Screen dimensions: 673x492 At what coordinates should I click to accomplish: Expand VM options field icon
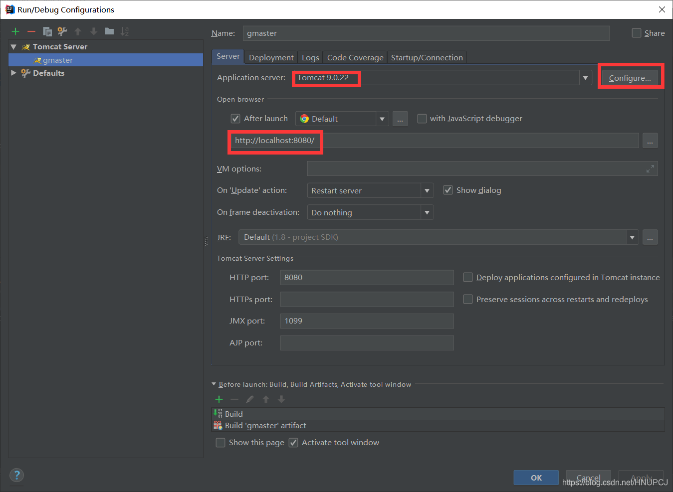point(650,169)
